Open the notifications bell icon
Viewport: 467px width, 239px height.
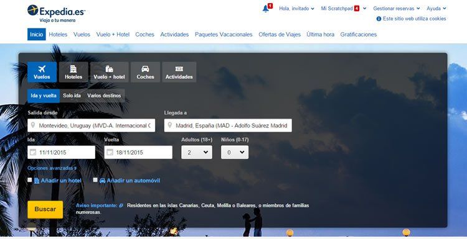tap(265, 9)
